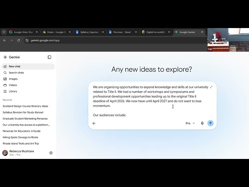Close the Google Drive: Share tab
The width and height of the screenshot is (249, 187).
[37, 32]
